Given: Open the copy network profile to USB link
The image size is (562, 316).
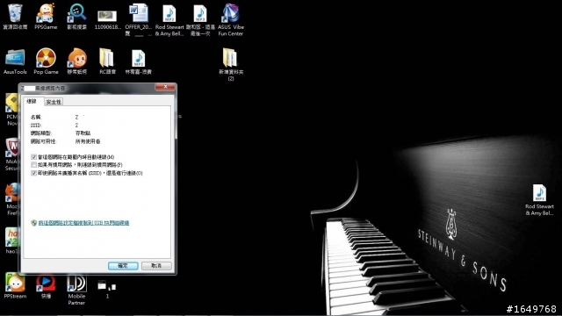Looking at the screenshot, I should click(83, 223).
